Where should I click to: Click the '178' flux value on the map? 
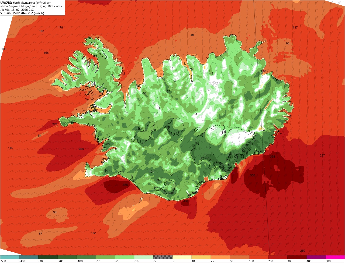tap(60, 27)
